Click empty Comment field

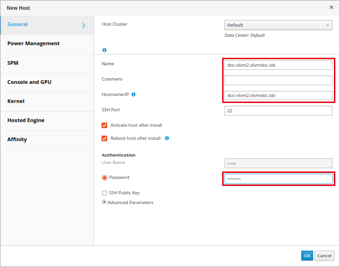click(279, 80)
